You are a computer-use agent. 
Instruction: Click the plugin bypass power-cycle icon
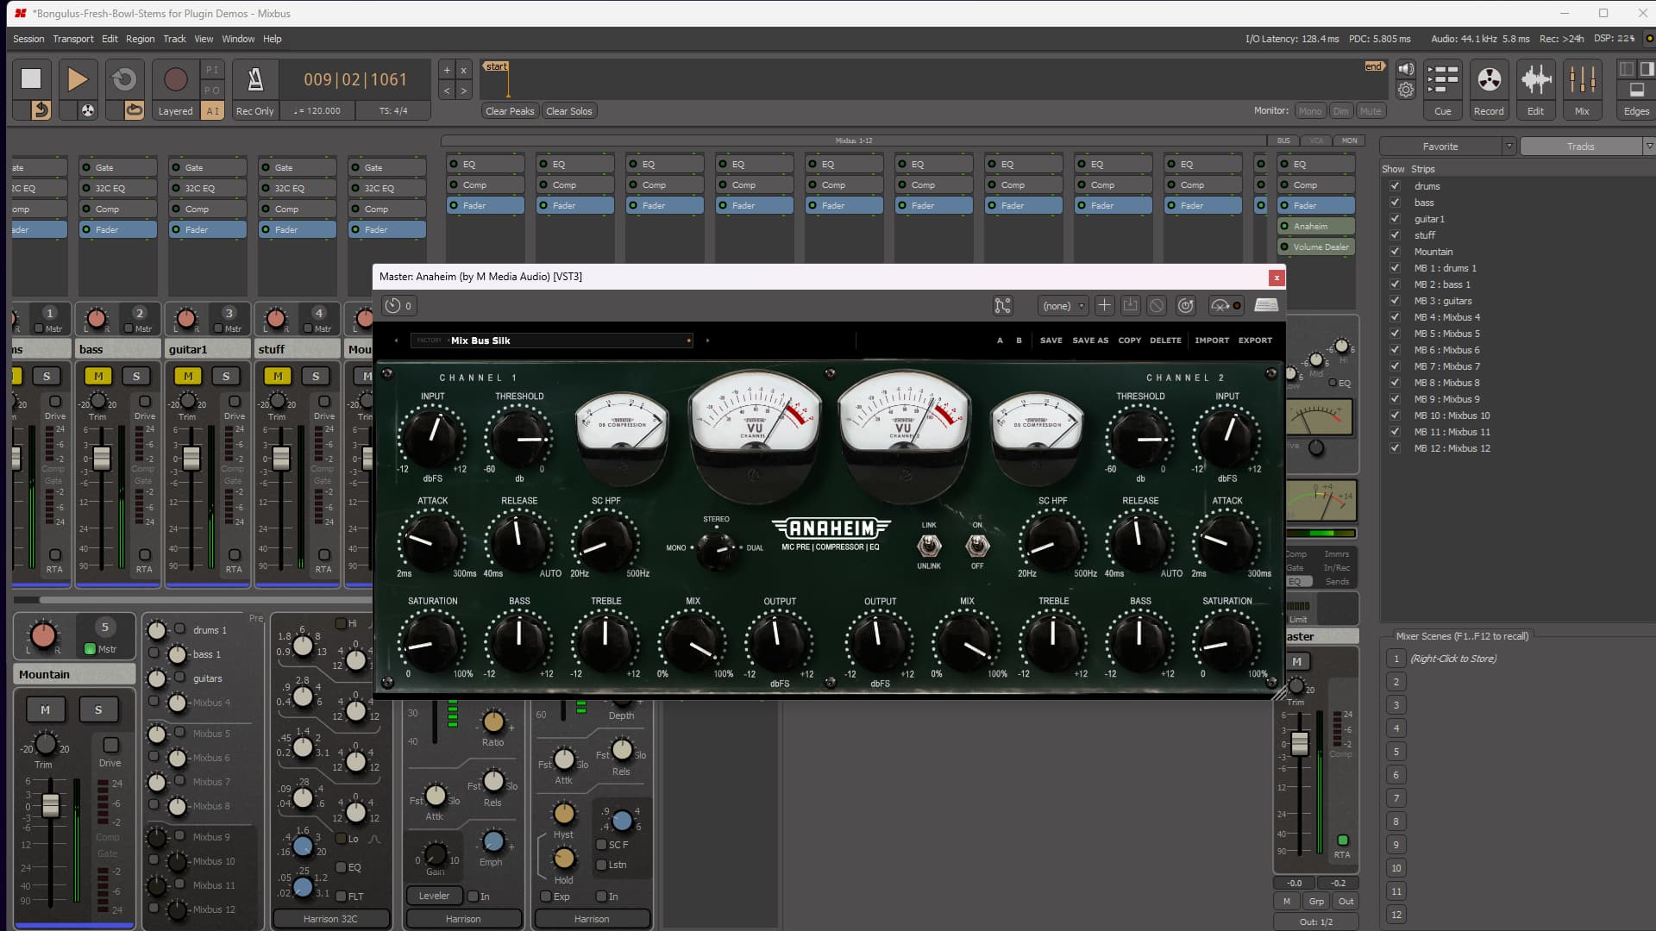click(x=1186, y=305)
